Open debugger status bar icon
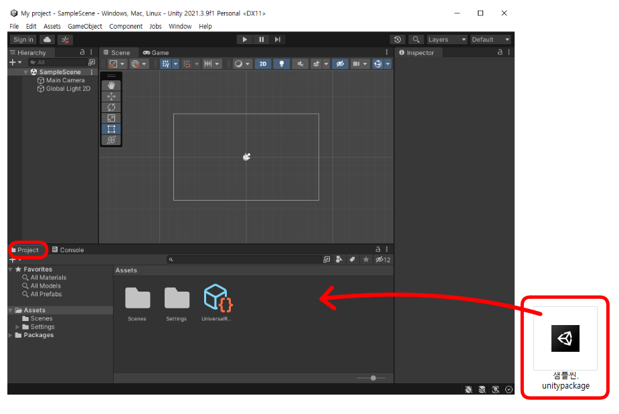The image size is (619, 414). pyautogui.click(x=468, y=389)
